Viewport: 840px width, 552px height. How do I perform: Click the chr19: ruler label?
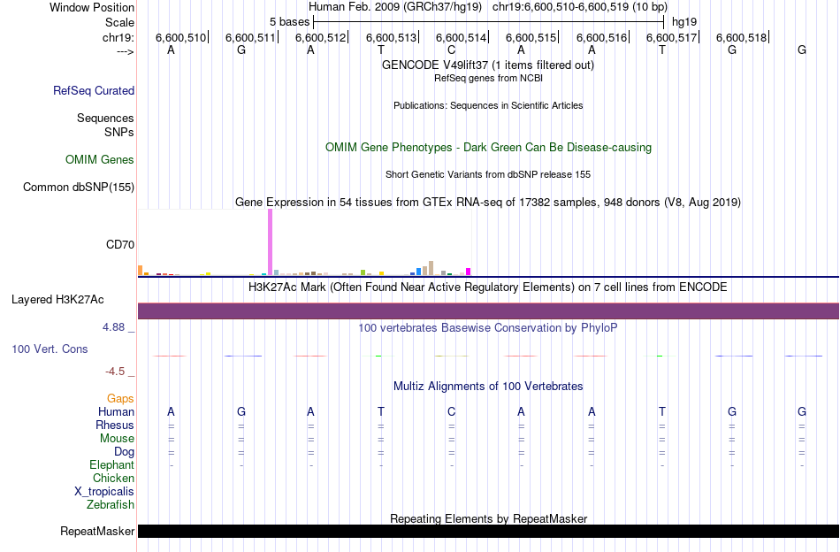tap(118, 37)
